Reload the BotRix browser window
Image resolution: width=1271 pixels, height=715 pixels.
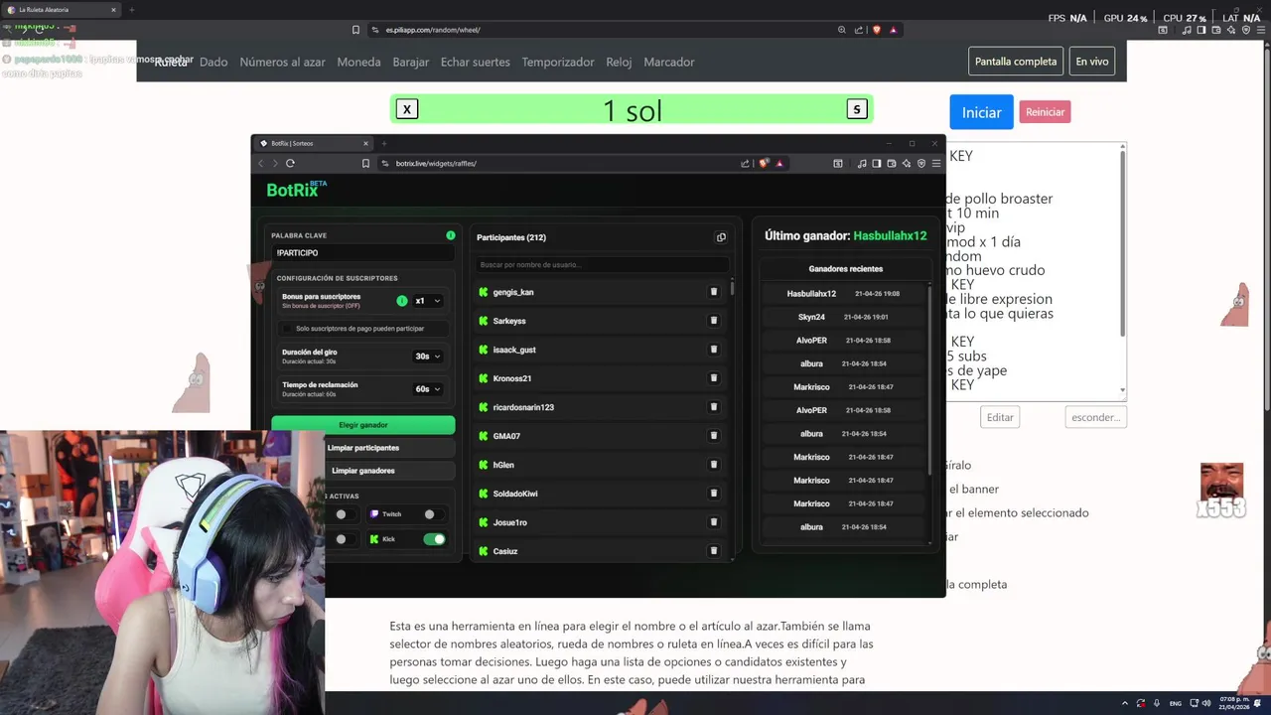[x=290, y=163]
